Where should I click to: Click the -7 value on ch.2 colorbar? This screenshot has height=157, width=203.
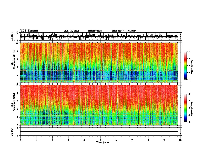point(189,122)
